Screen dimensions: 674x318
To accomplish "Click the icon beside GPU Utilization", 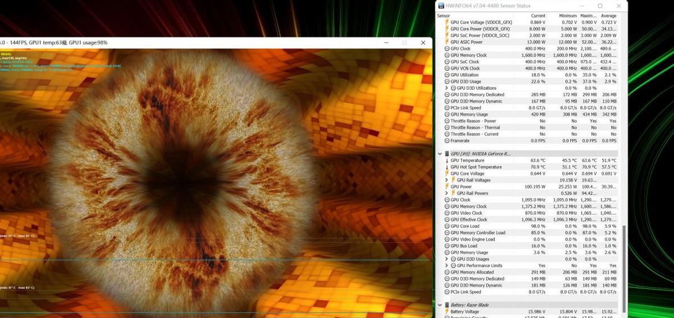I will tap(447, 75).
